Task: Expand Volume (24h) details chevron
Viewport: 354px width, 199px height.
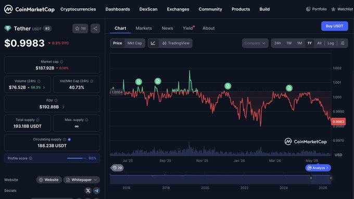Action: point(44,88)
